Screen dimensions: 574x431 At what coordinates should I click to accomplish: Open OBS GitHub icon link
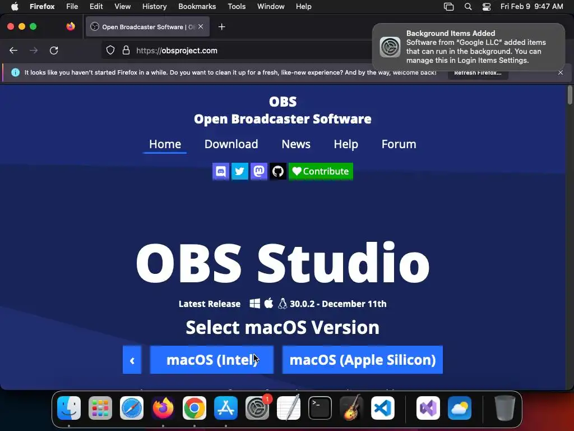click(278, 171)
